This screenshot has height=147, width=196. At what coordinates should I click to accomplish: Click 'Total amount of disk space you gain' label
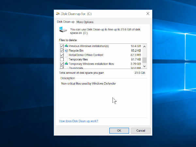[x=81, y=73]
